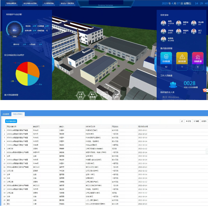
Task: Click the 人员定位 hexagon icon
Action: pyautogui.click(x=81, y=95)
